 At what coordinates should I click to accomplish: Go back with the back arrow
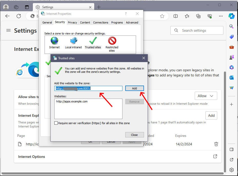pos(7,16)
